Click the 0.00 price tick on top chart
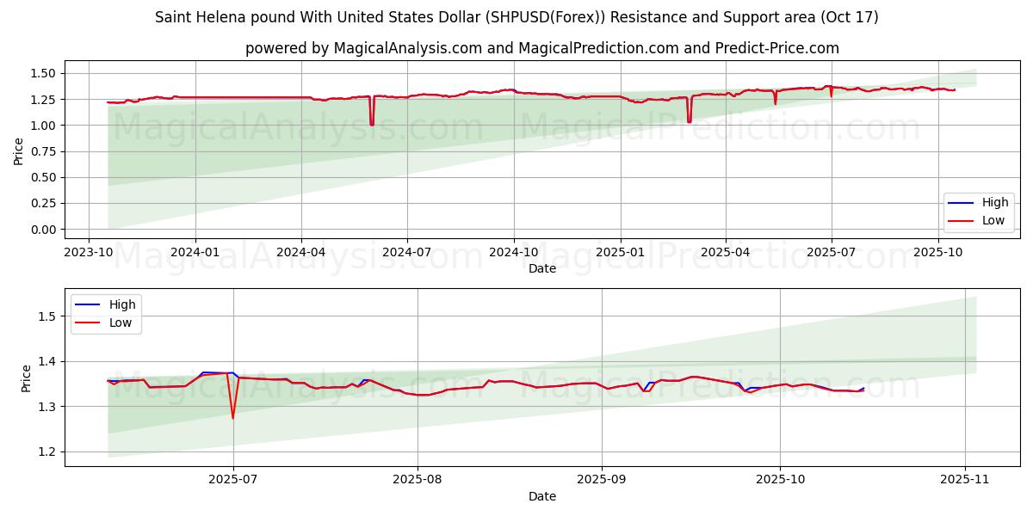The image size is (1033, 516). point(42,230)
